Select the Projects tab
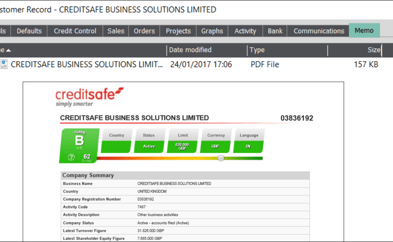 [x=178, y=31]
